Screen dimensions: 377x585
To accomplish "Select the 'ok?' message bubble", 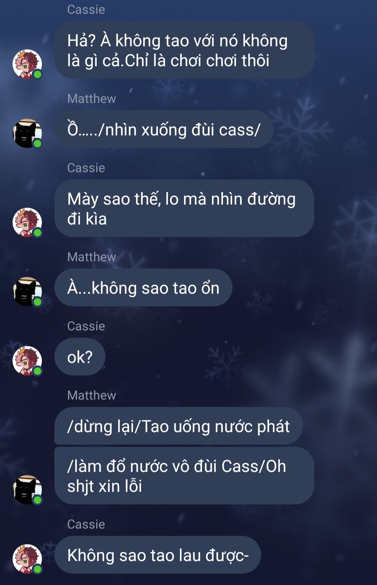I will [x=80, y=357].
